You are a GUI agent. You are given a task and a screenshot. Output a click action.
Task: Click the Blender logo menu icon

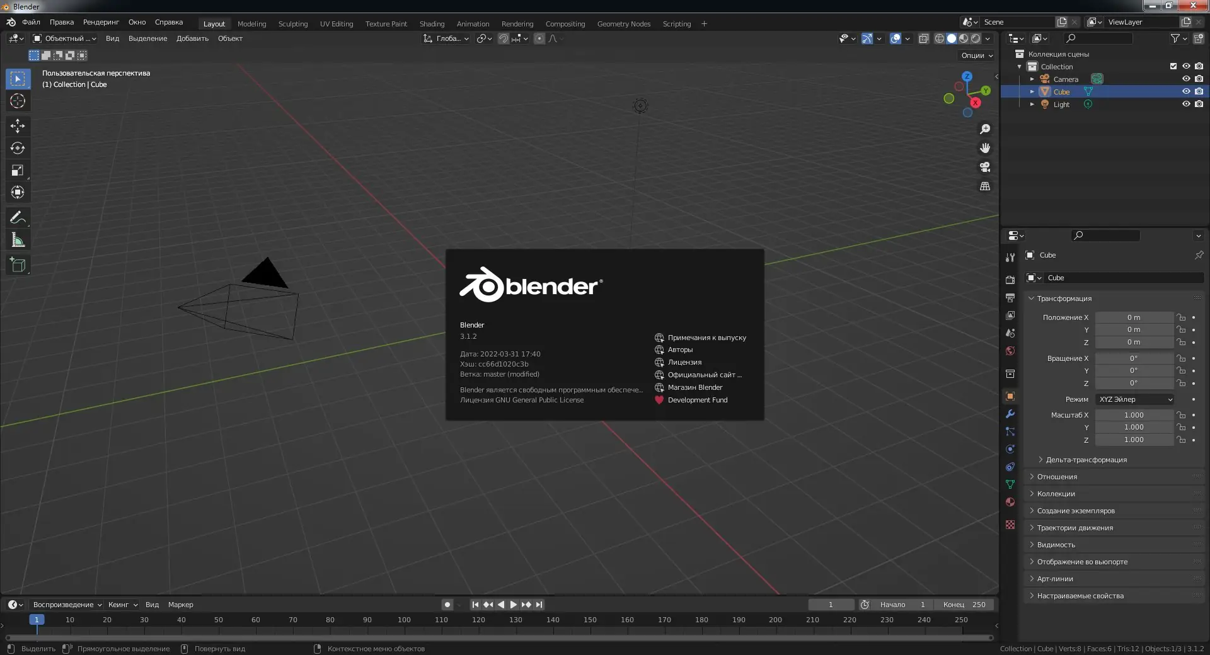11,22
